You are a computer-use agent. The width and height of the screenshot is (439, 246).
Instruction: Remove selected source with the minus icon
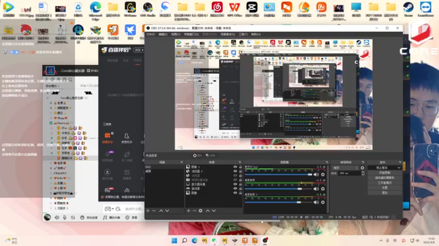[x=194, y=211]
